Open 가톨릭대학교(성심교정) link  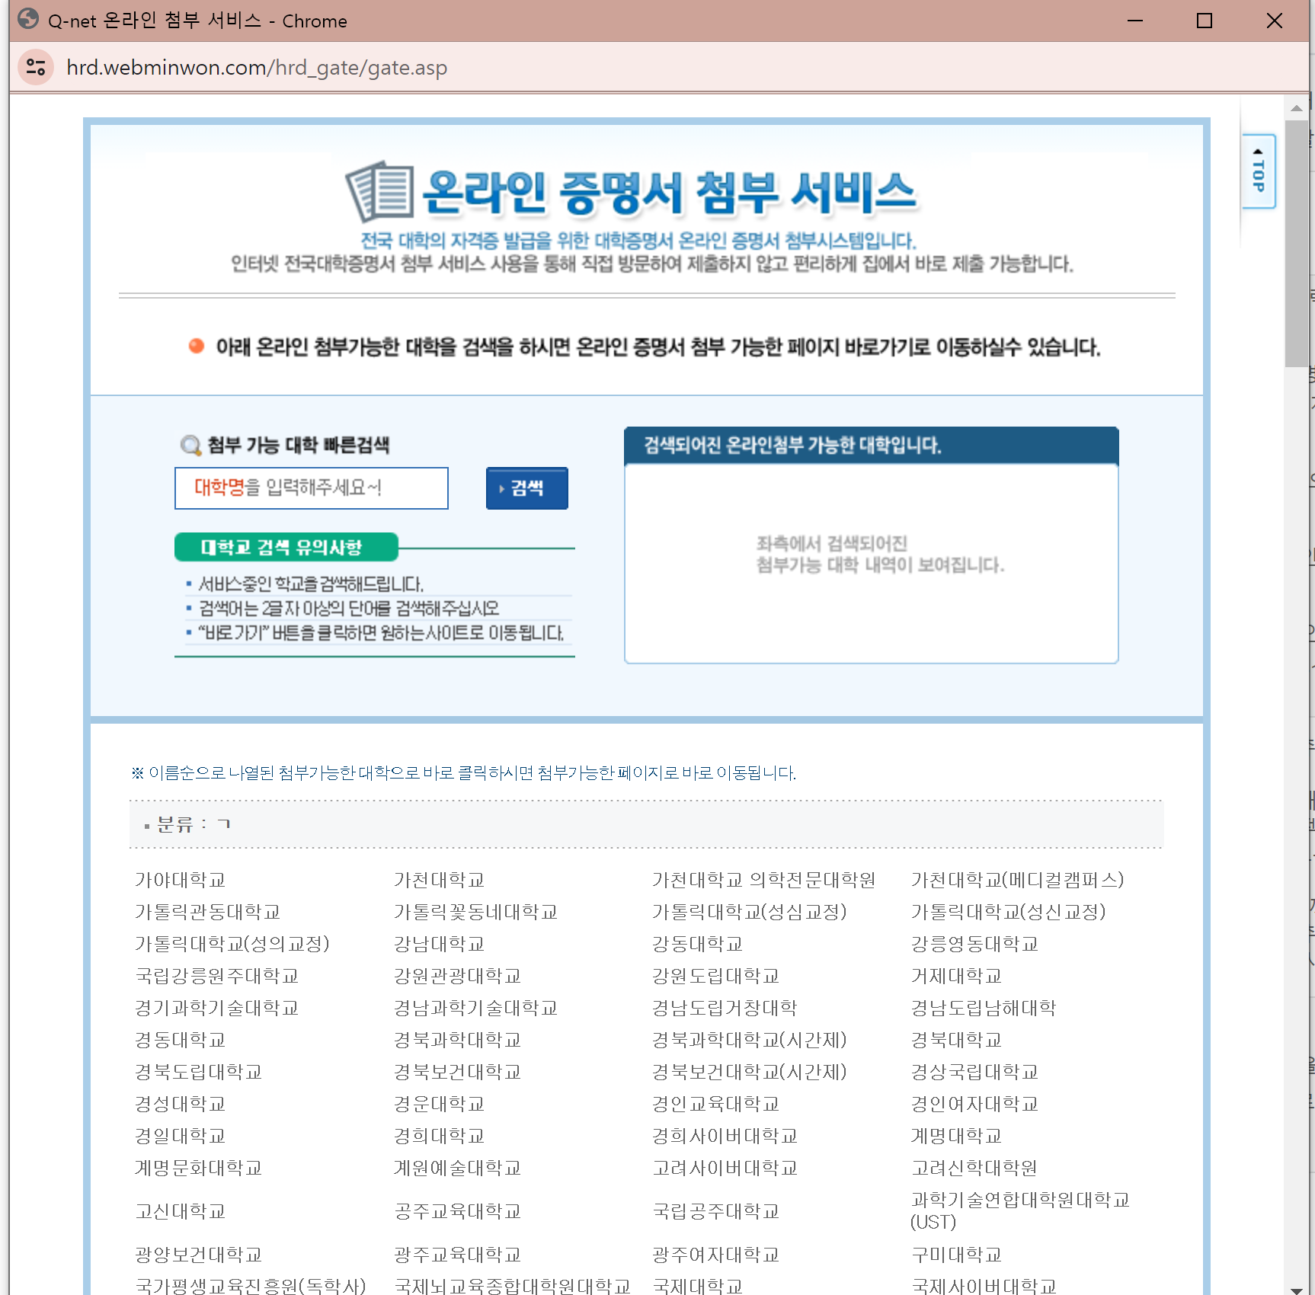pyautogui.click(x=750, y=912)
